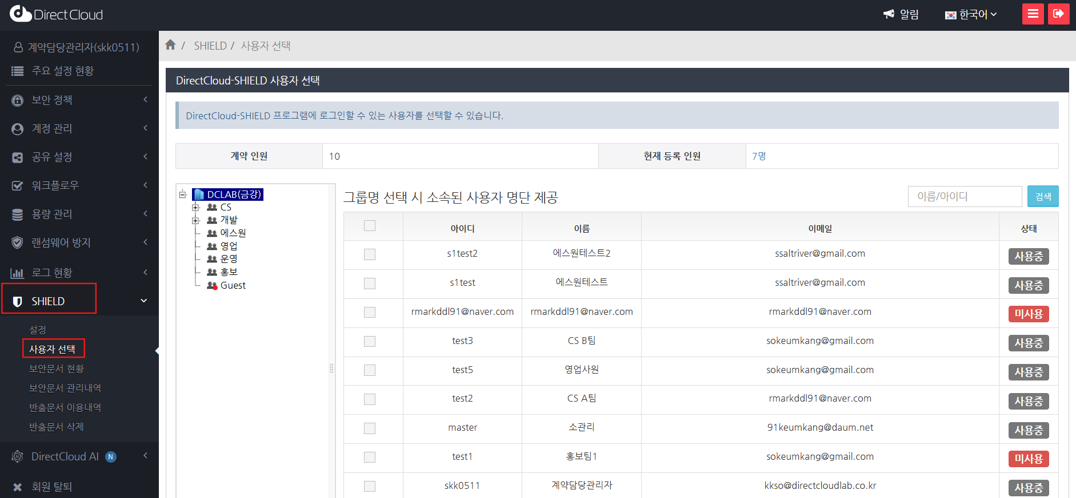This screenshot has height=498, width=1076.
Task: Open the 한국어 language dropdown
Action: point(971,14)
